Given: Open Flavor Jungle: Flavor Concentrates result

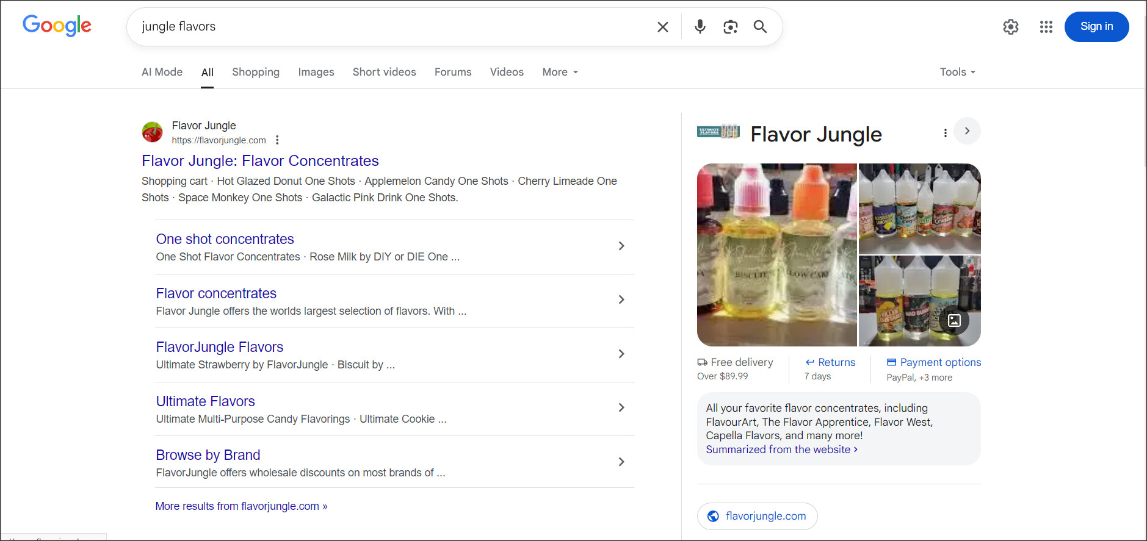Looking at the screenshot, I should point(260,161).
